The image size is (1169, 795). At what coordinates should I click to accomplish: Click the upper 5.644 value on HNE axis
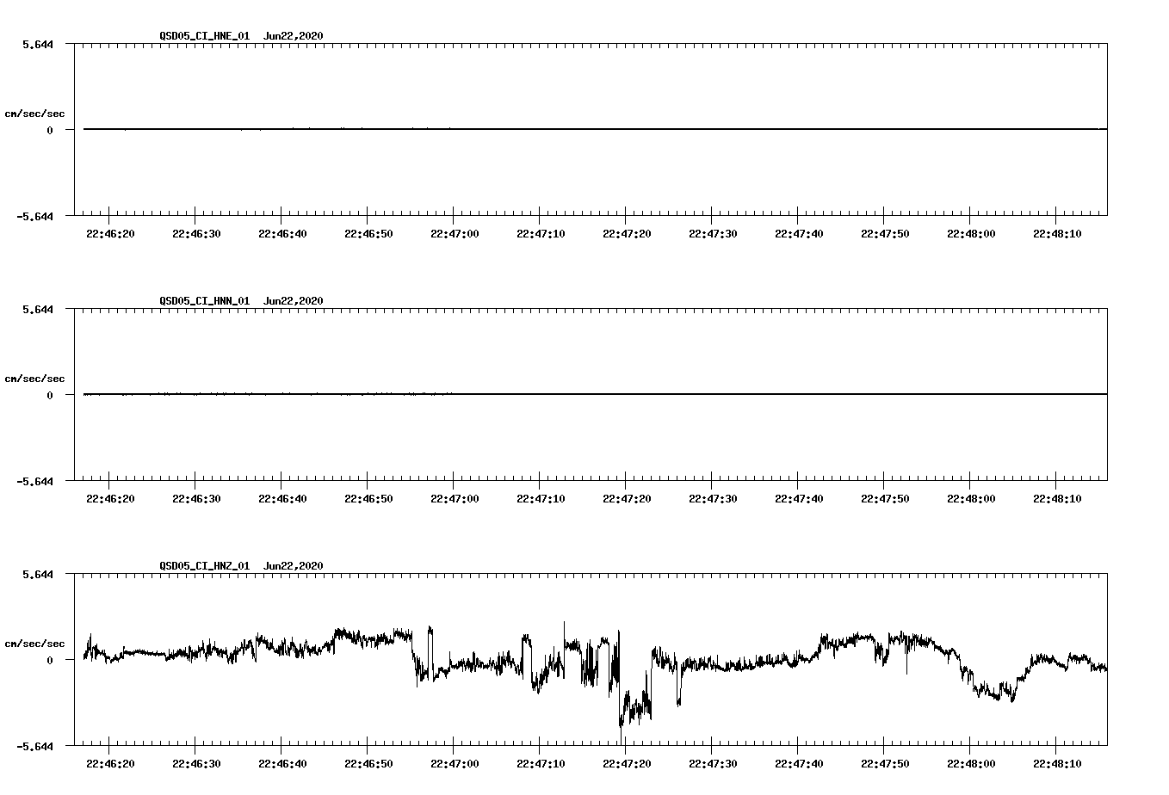(x=38, y=44)
